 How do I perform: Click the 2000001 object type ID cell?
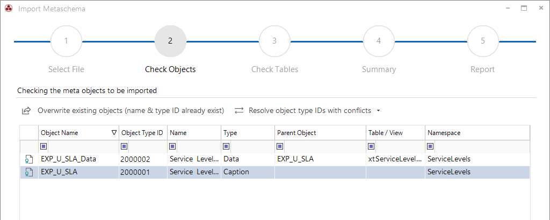click(x=143, y=172)
